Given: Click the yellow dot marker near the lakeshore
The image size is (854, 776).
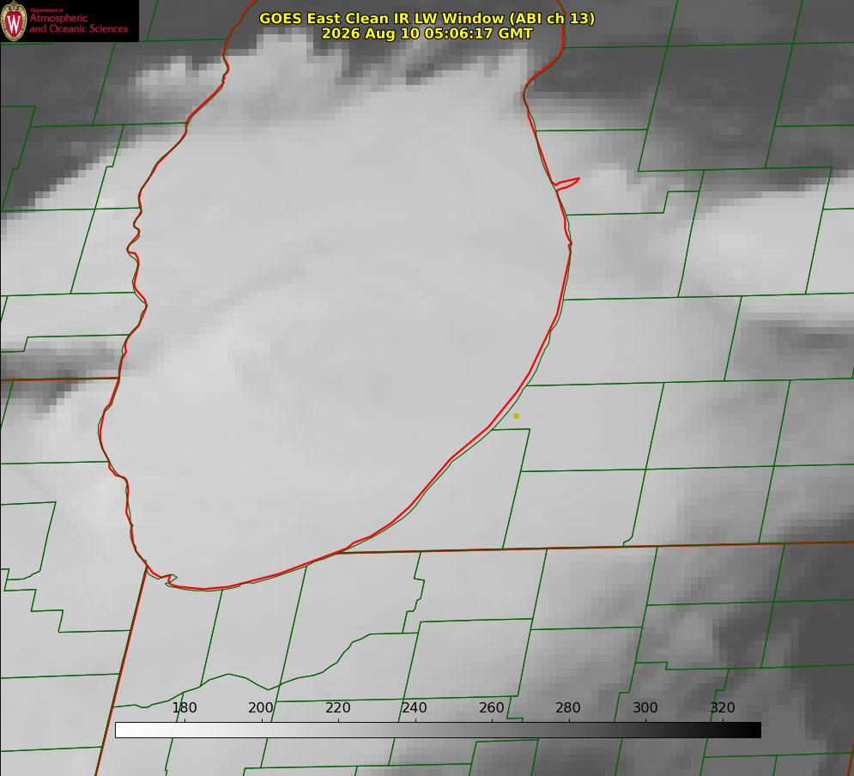Looking at the screenshot, I should tap(517, 416).
